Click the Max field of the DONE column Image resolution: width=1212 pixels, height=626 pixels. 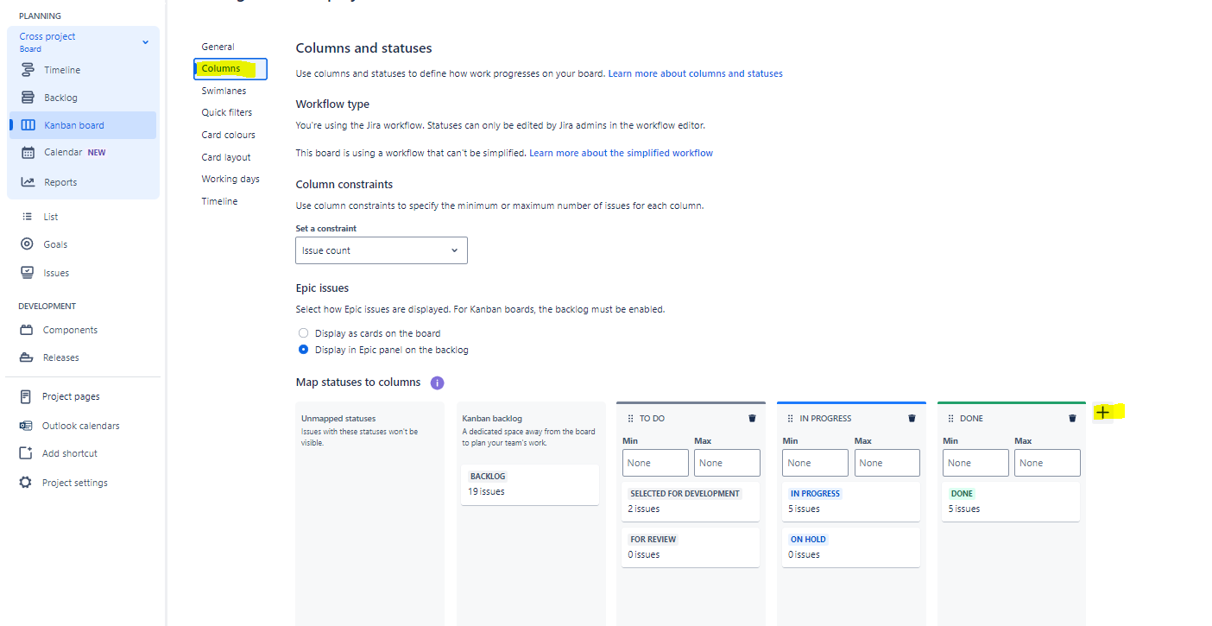point(1047,463)
